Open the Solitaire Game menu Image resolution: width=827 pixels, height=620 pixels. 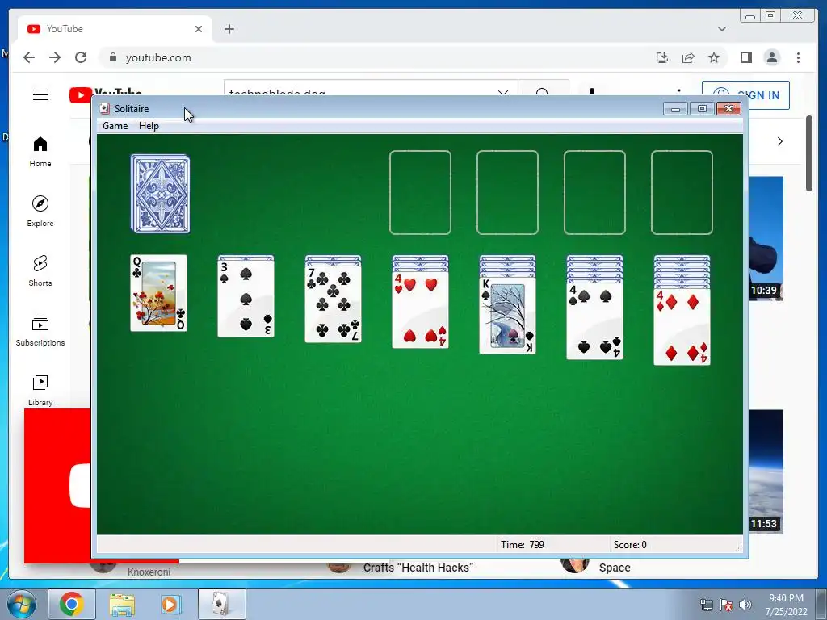(115, 125)
